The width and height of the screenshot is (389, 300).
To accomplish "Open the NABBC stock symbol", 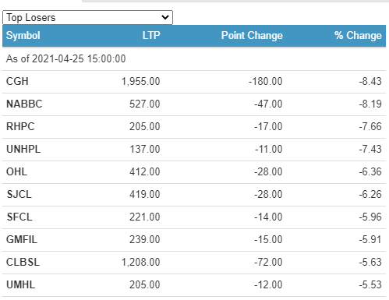I will [24, 104].
